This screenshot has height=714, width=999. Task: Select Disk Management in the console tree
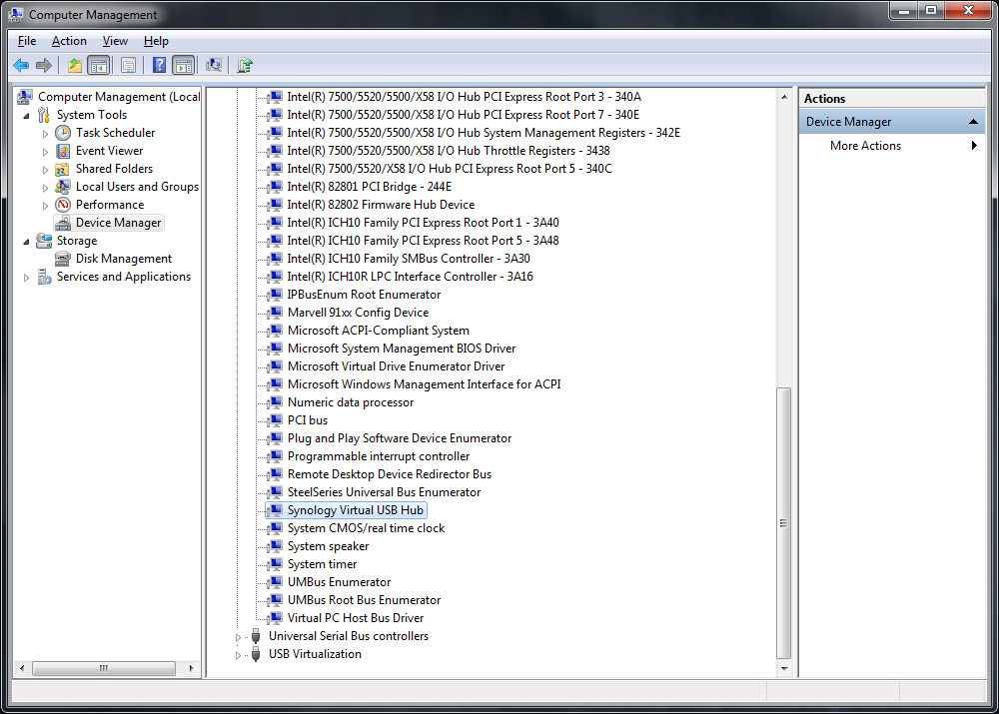point(124,259)
